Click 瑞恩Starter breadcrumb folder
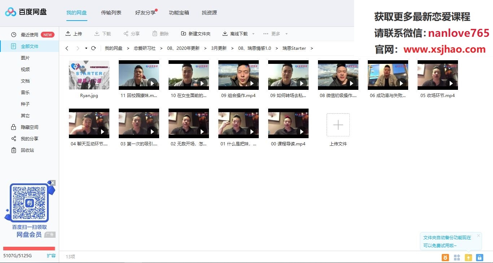 [x=294, y=48]
